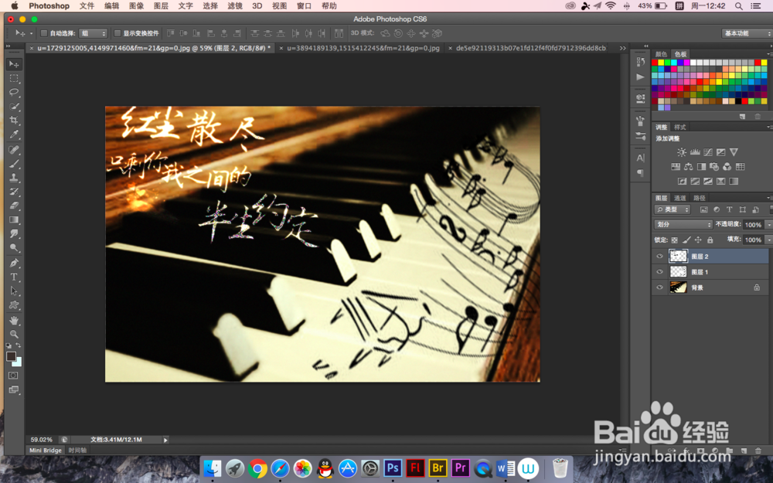
Task: Select the Lasso tool
Action: (14, 92)
